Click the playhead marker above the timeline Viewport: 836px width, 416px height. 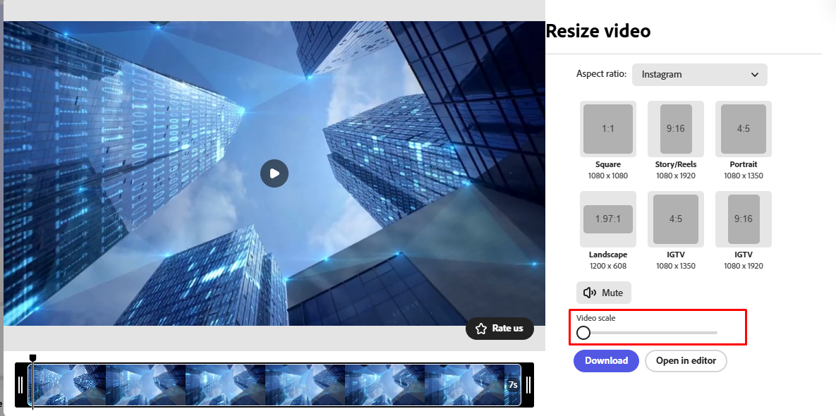pos(32,357)
